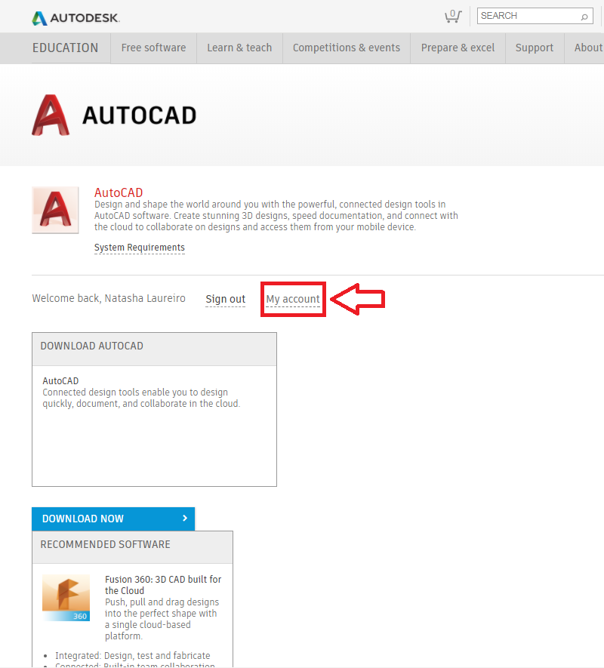Click the 'Integrated: Design, test and fabricate' bullet
This screenshot has width=604, height=668.
pyautogui.click(x=133, y=656)
